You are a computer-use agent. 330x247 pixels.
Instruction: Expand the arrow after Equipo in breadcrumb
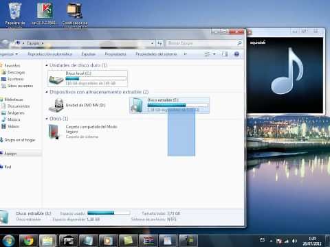tap(43, 43)
